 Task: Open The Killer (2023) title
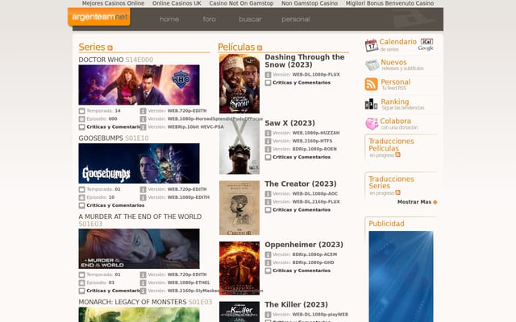coord(296,304)
